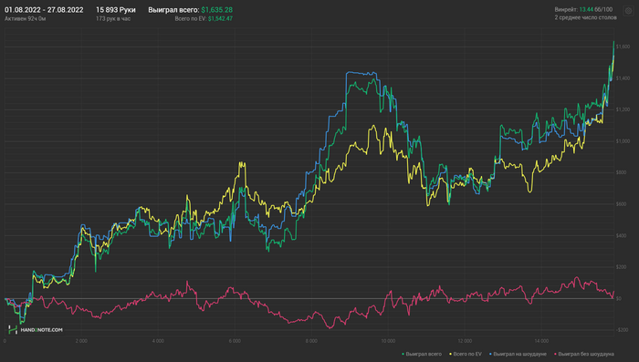Click the $600 y-axis label

point(622,204)
